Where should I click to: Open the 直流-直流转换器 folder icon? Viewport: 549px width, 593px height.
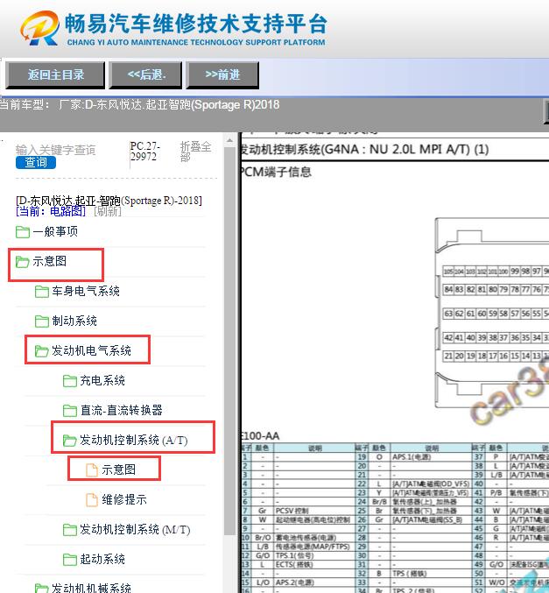point(69,410)
